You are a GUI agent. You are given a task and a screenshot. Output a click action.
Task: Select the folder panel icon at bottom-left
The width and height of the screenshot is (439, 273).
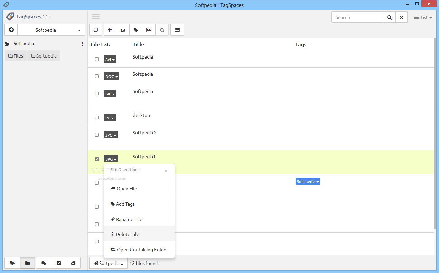click(28, 263)
